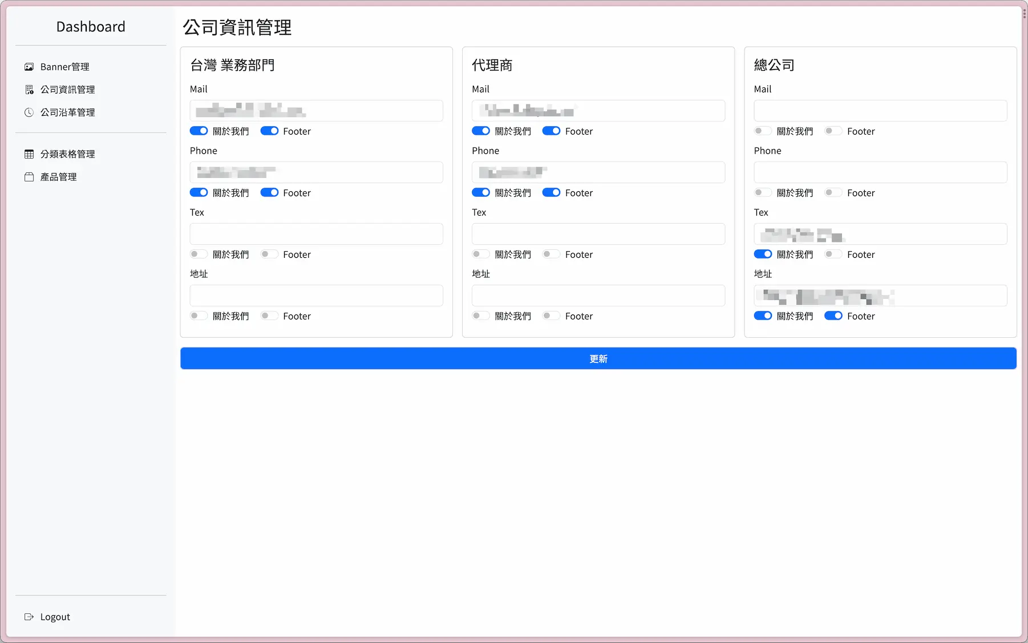This screenshot has height=643, width=1028.
Task: Go to 公司沿革管理 page
Action: [67, 112]
